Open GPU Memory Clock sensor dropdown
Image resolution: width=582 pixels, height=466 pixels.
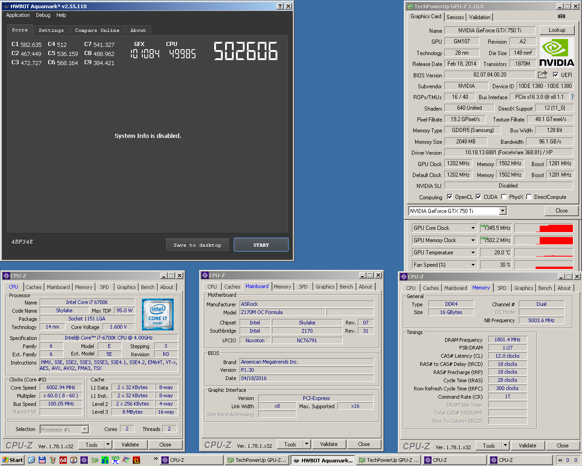473,240
